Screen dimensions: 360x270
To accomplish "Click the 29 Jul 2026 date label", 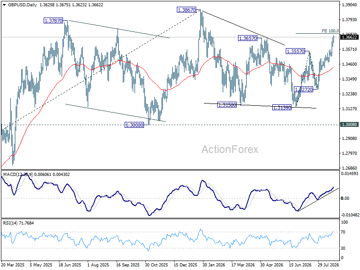I will [328, 265].
